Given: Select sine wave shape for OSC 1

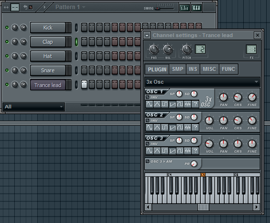Looking at the screenshot, I should (x=149, y=104).
